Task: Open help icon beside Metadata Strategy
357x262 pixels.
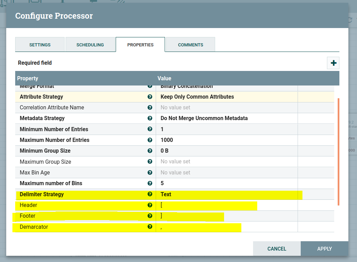Action: click(150, 118)
